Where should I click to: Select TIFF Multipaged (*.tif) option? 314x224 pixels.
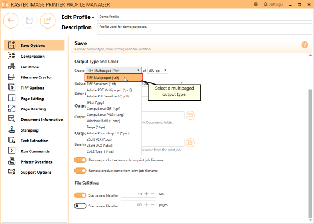point(114,78)
